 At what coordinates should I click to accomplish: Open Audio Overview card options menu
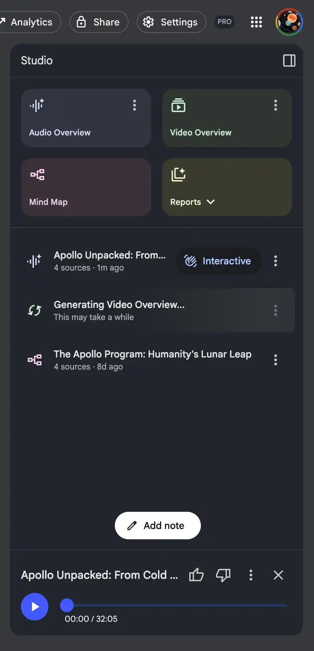[x=134, y=105]
